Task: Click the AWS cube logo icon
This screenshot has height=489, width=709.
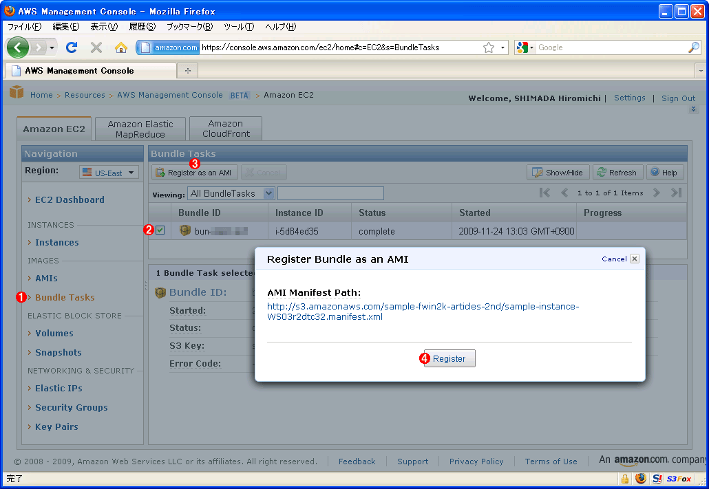Action: [x=17, y=91]
